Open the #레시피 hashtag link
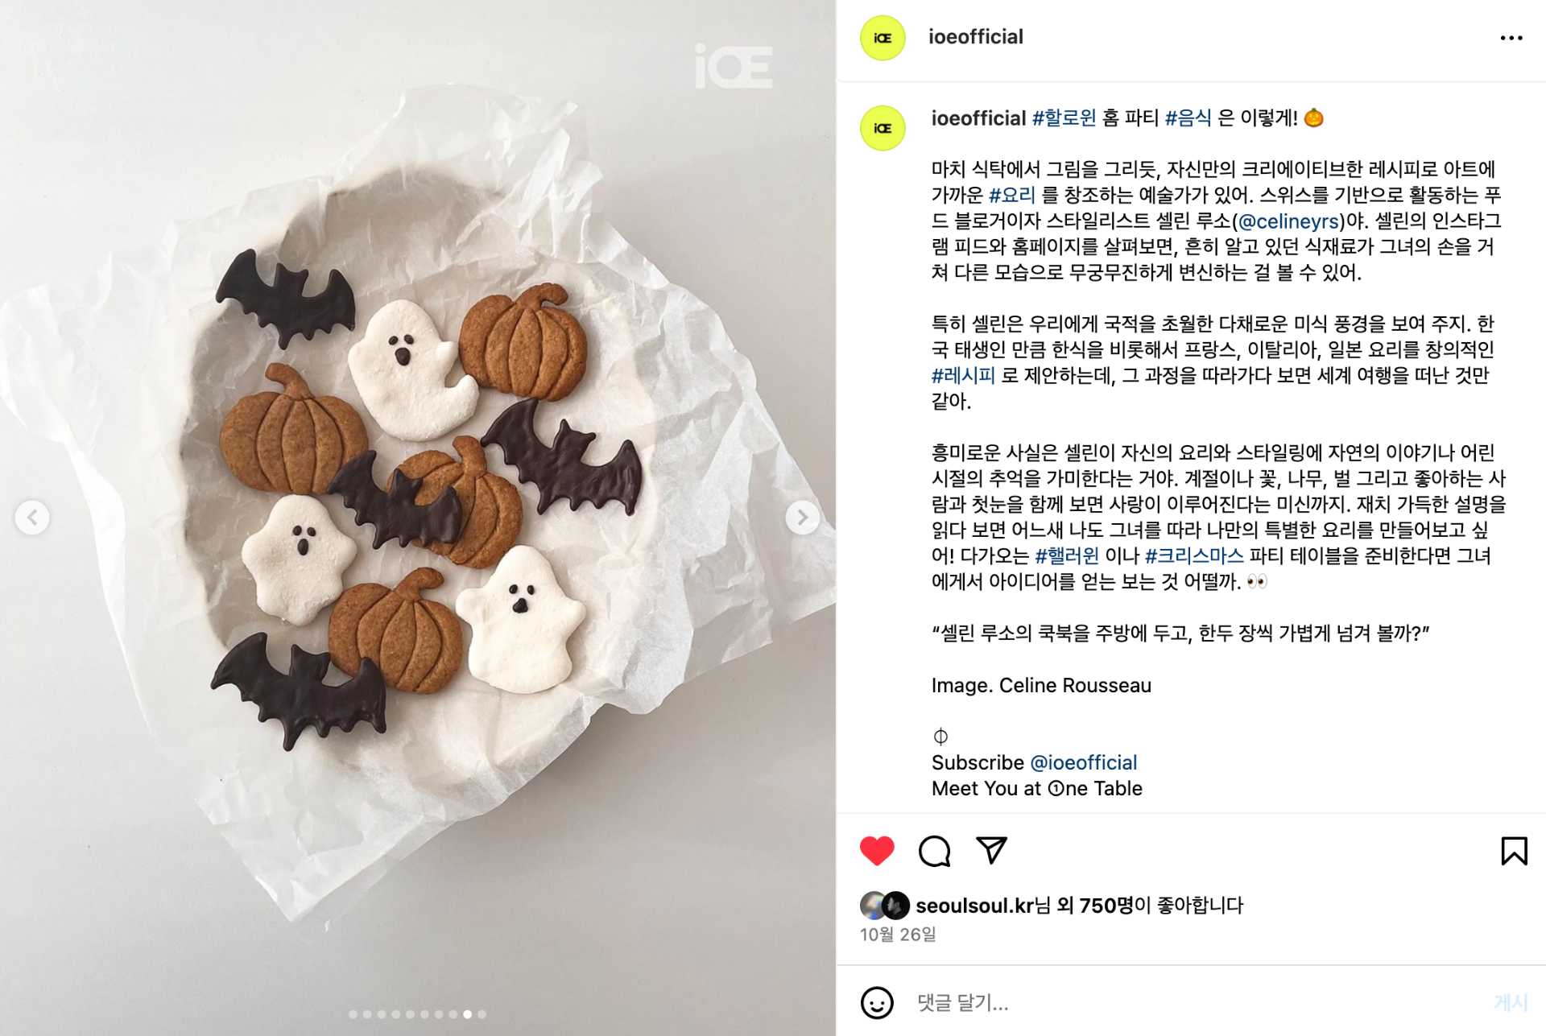 pos(963,375)
